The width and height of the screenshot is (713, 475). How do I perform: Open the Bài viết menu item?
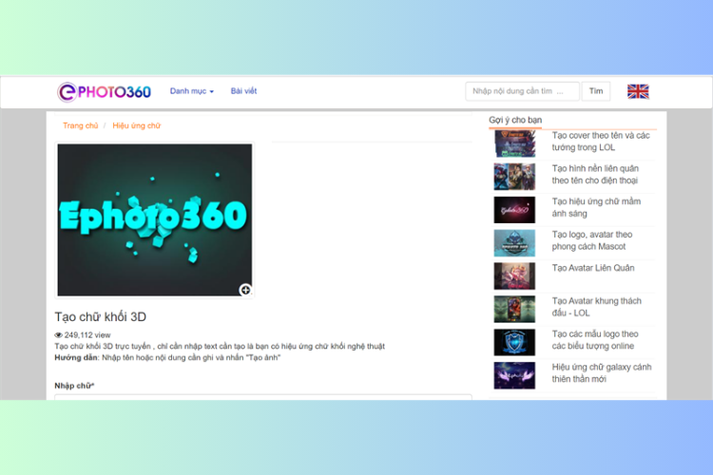point(243,91)
